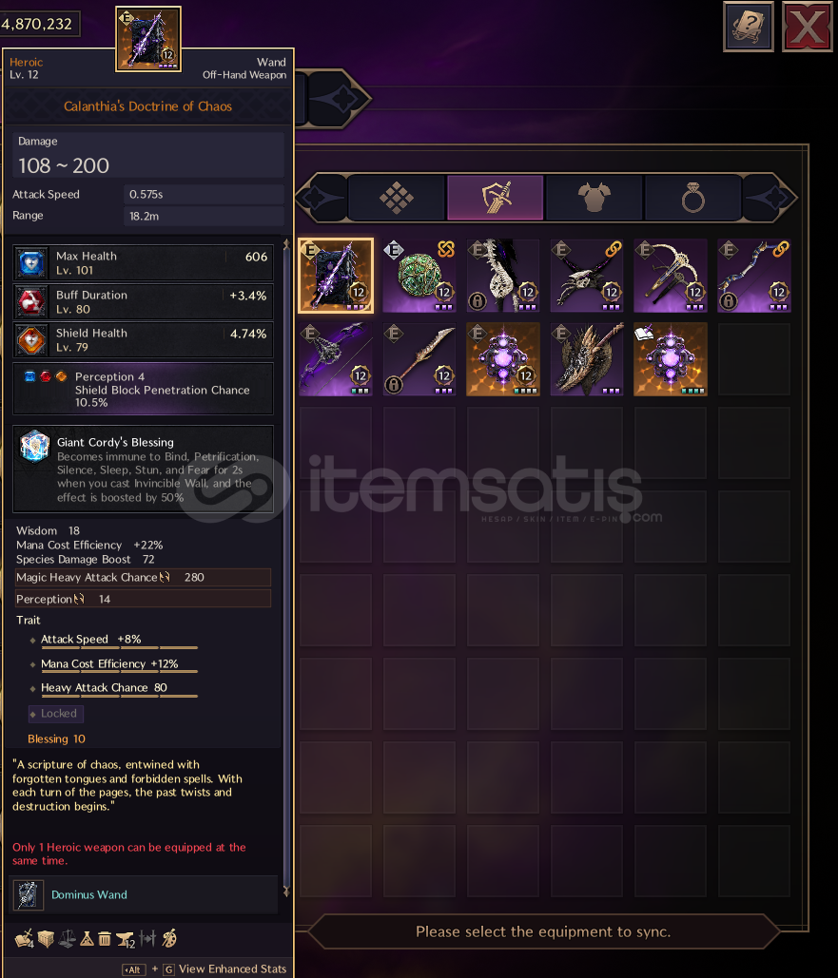Click the book and sword lithograph icon
This screenshot has height=978, width=838.
point(25,938)
